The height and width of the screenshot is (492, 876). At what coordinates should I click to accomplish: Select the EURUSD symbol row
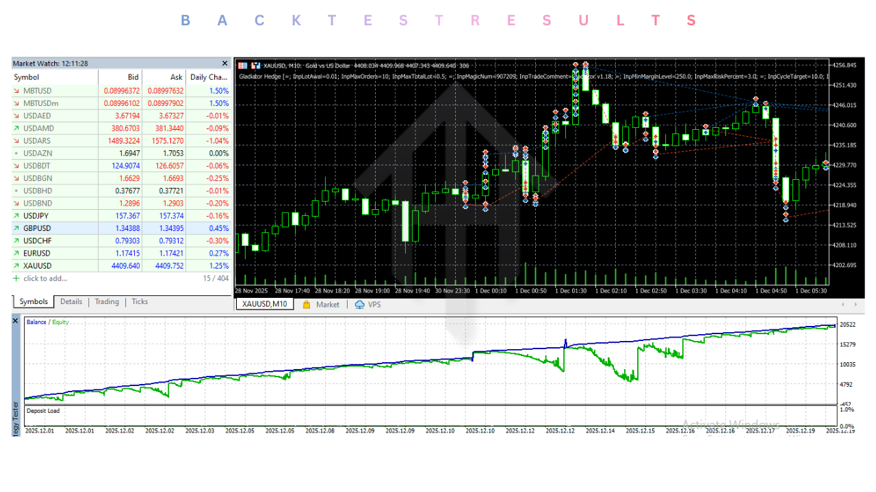(x=38, y=254)
